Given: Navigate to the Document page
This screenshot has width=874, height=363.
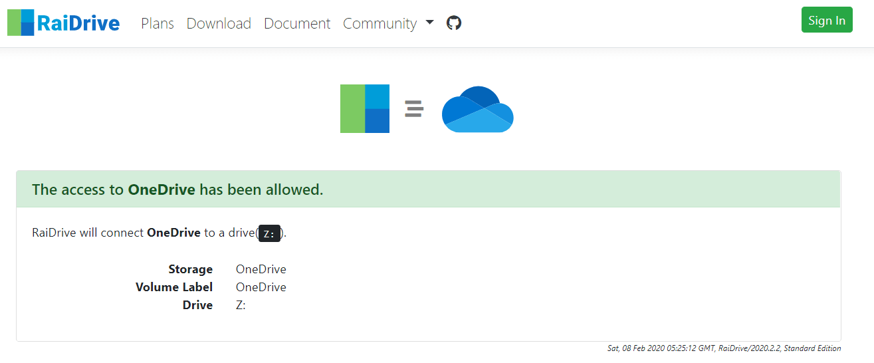Looking at the screenshot, I should click(x=297, y=23).
